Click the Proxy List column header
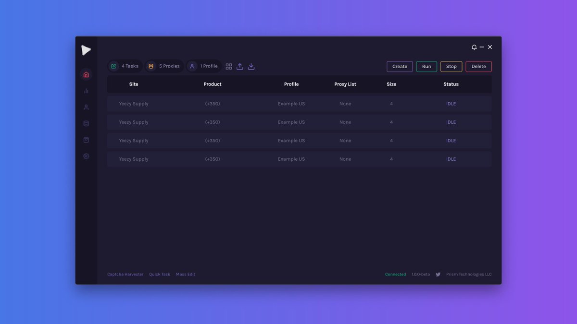Viewport: 577px width, 324px height. click(345, 84)
